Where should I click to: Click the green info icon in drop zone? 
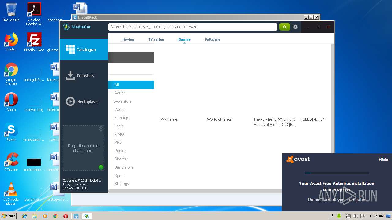101,167
